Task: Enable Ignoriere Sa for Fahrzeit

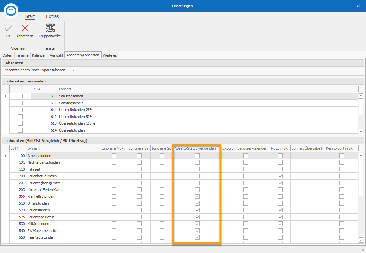Action: (x=139, y=169)
